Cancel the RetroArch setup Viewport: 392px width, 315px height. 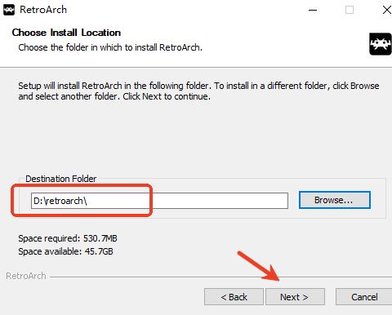click(x=364, y=297)
